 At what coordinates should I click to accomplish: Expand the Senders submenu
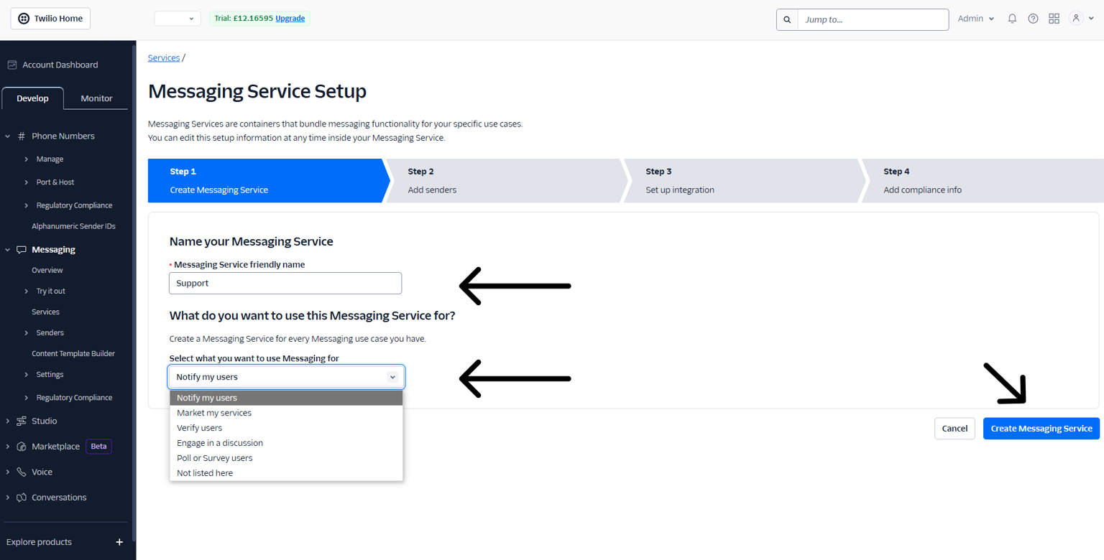tap(27, 333)
